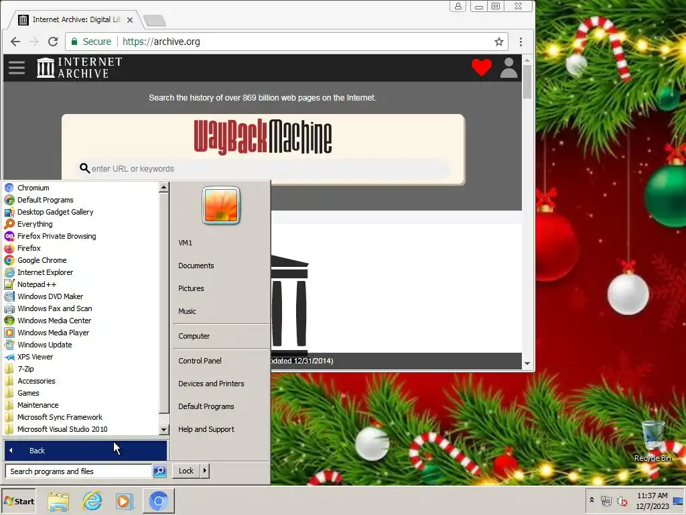The width and height of the screenshot is (686, 515).
Task: Open the Chrome three-dot menu
Action: pyautogui.click(x=521, y=42)
